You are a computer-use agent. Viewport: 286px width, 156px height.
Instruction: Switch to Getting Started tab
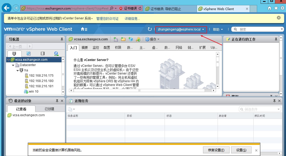[x=73, y=47]
